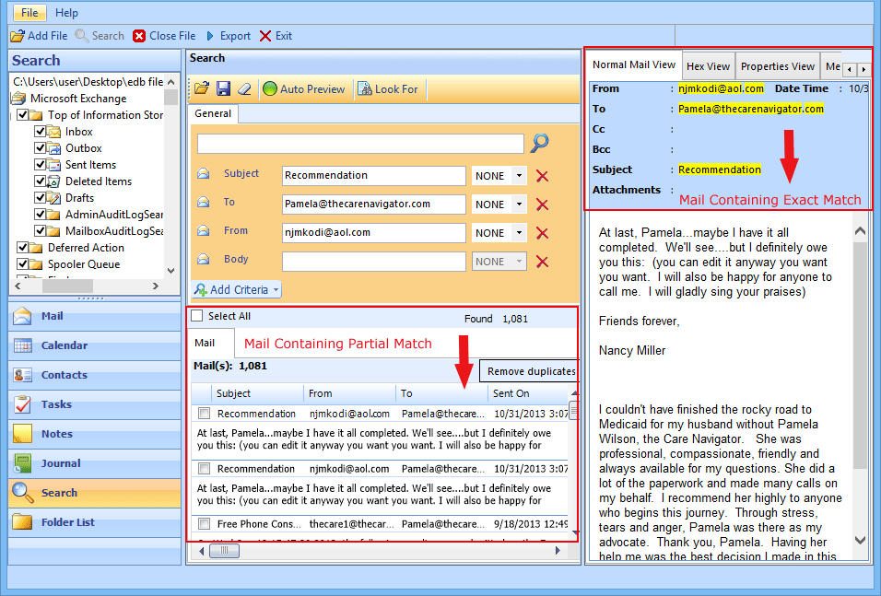Open the Help menu

point(66,13)
